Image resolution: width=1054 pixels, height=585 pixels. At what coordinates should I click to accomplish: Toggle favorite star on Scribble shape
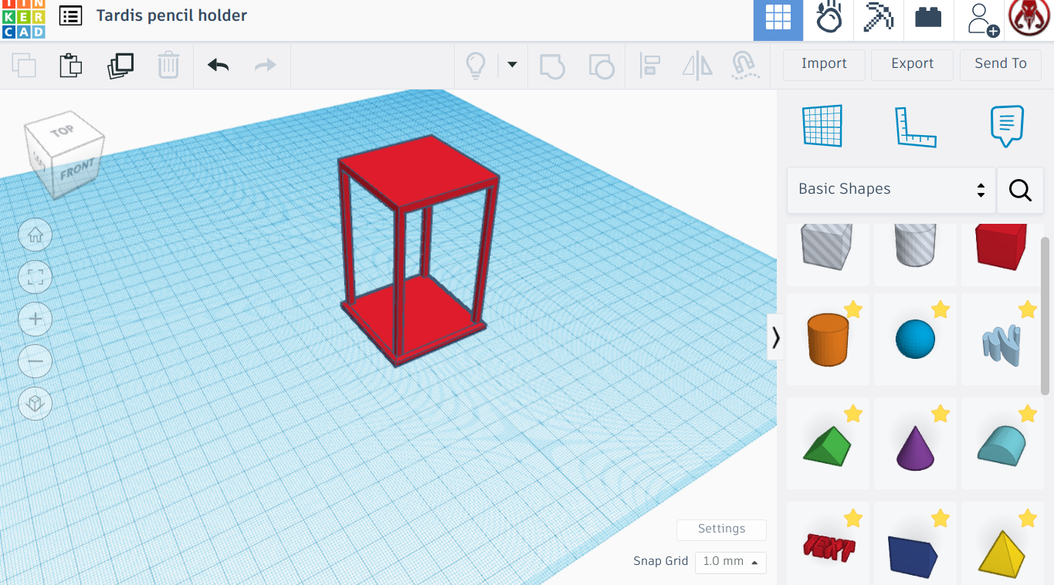point(1028,309)
